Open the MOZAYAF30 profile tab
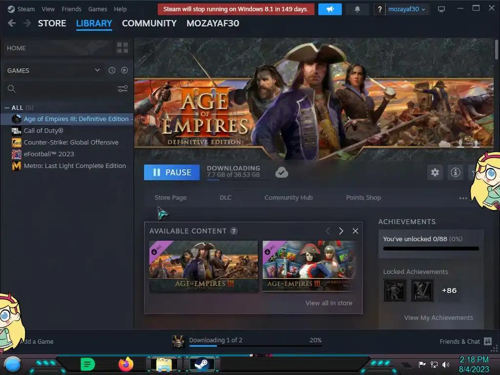This screenshot has height=375, width=500. (x=213, y=23)
